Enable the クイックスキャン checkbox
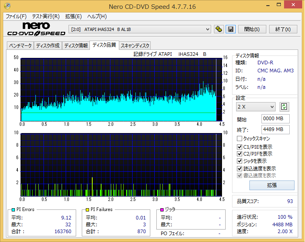Viewport: 305px width, 242px height. (239, 139)
